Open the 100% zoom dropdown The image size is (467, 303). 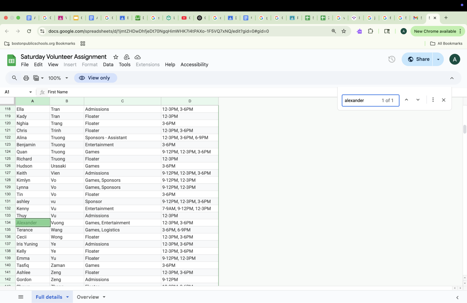coord(58,78)
